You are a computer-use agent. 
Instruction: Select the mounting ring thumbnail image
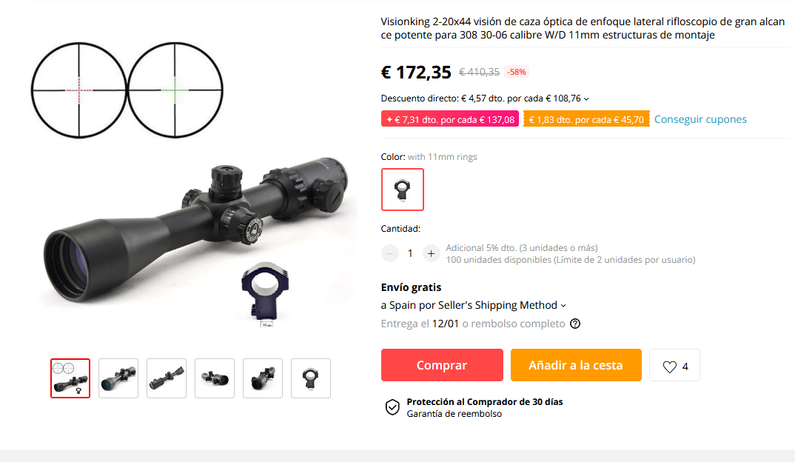(x=311, y=378)
